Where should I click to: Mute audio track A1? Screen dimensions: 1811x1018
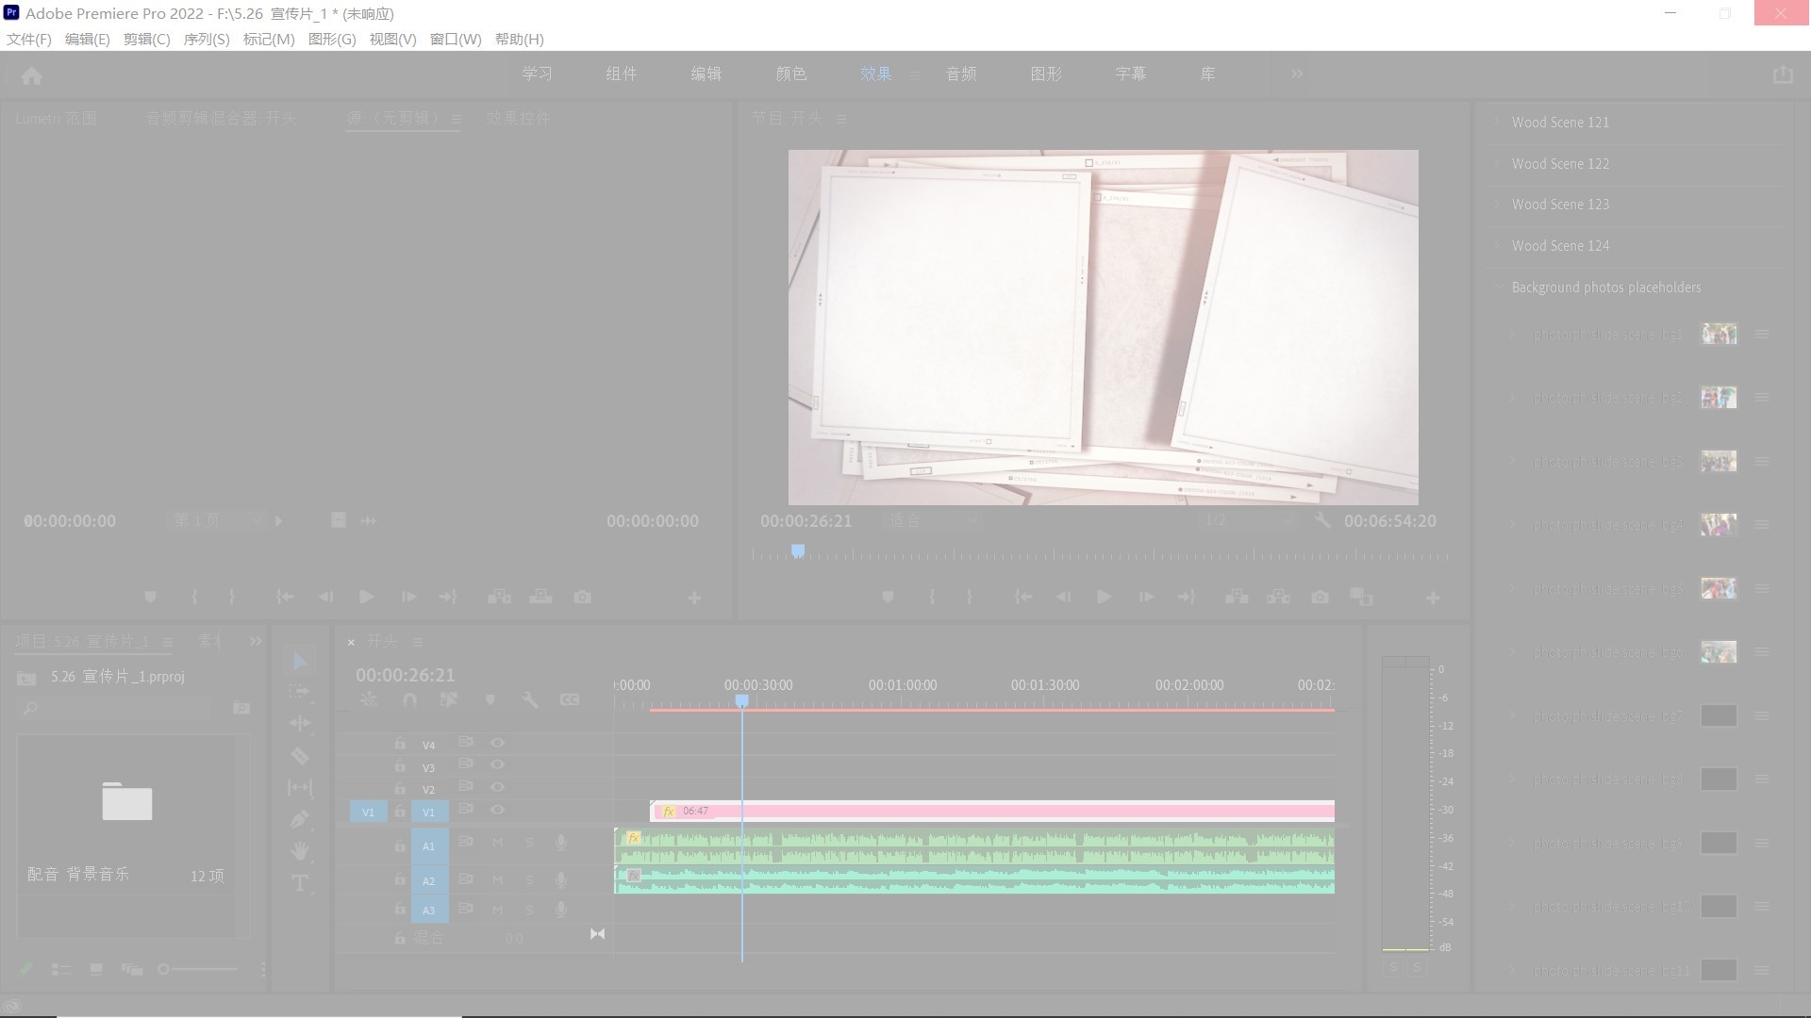[497, 843]
